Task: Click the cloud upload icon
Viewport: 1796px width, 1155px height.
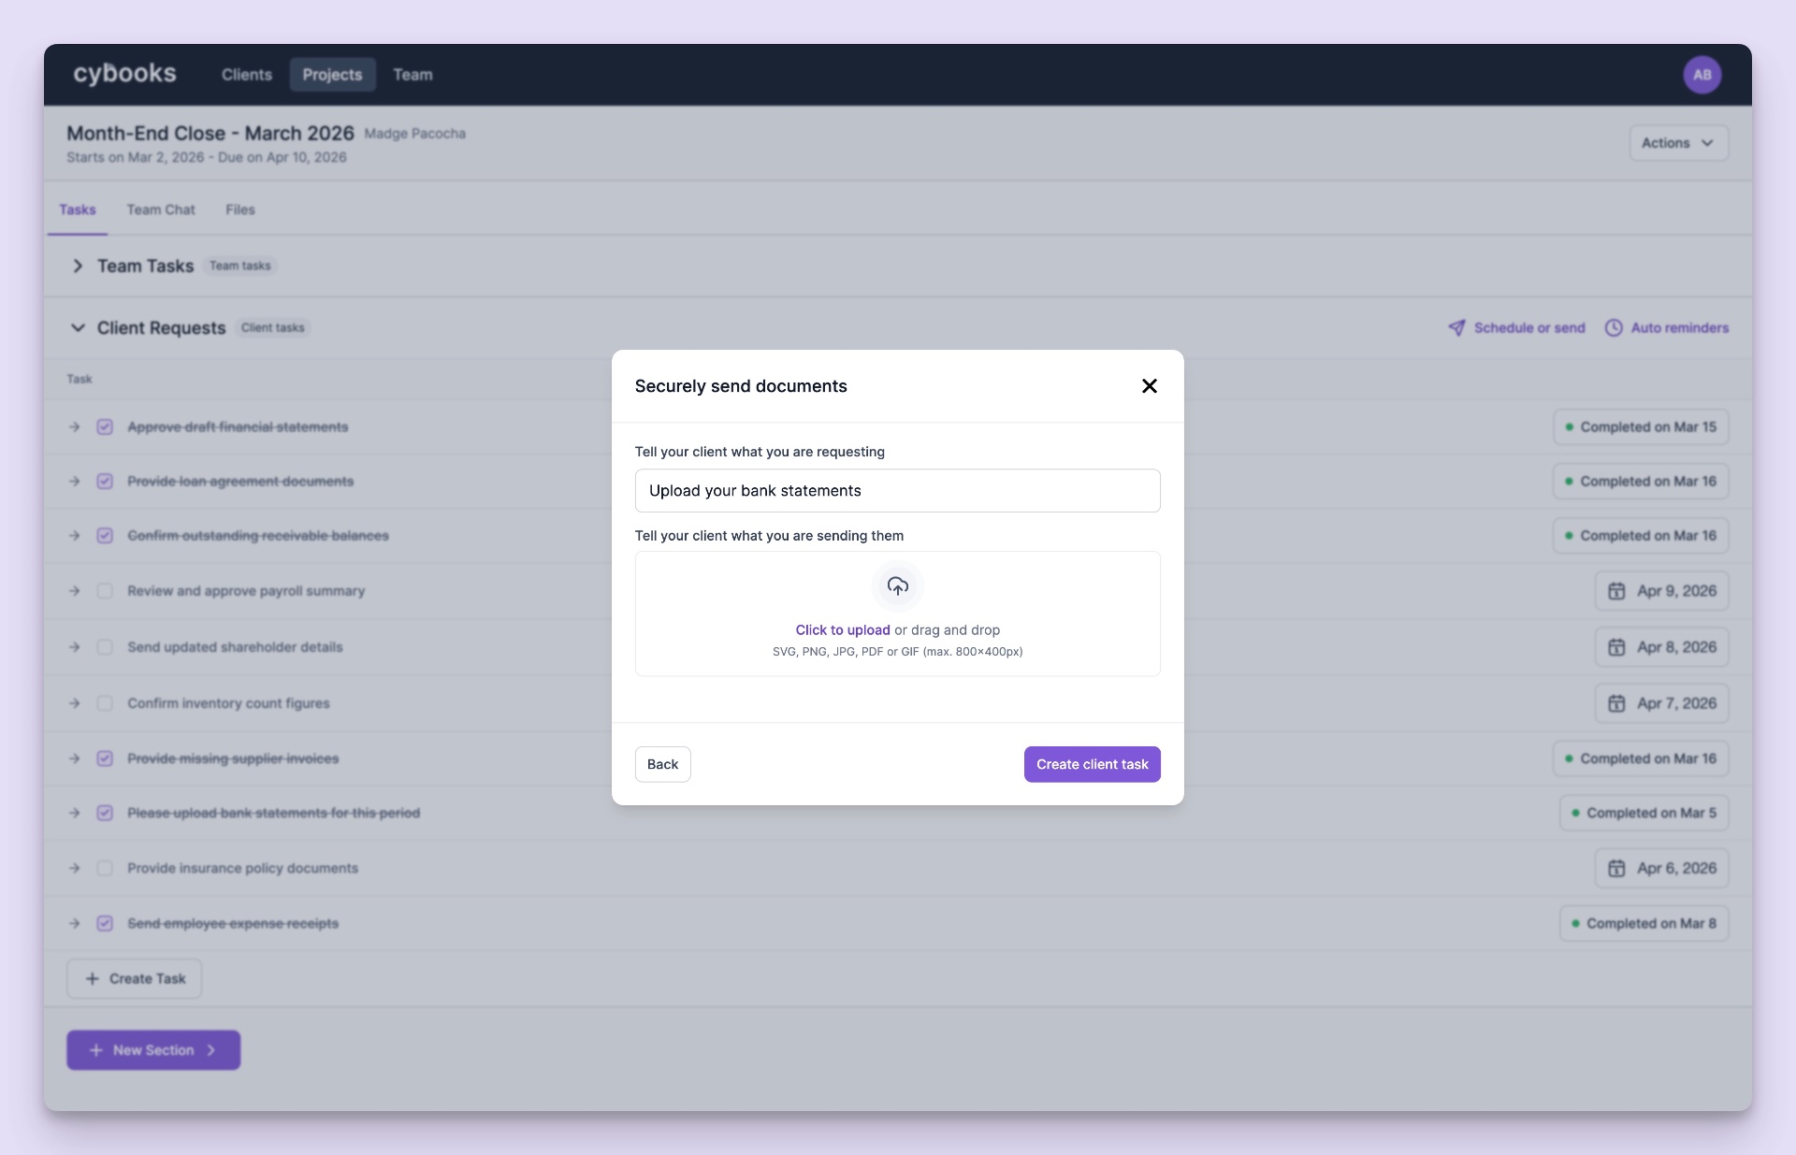Action: (x=898, y=586)
